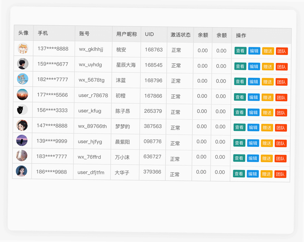Click 赠送 for 陈子昂
The height and width of the screenshot is (242, 304).
click(267, 113)
